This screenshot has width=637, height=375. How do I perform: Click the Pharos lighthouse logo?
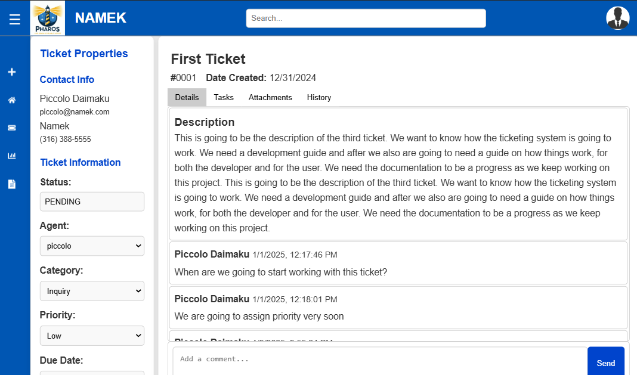(x=47, y=18)
